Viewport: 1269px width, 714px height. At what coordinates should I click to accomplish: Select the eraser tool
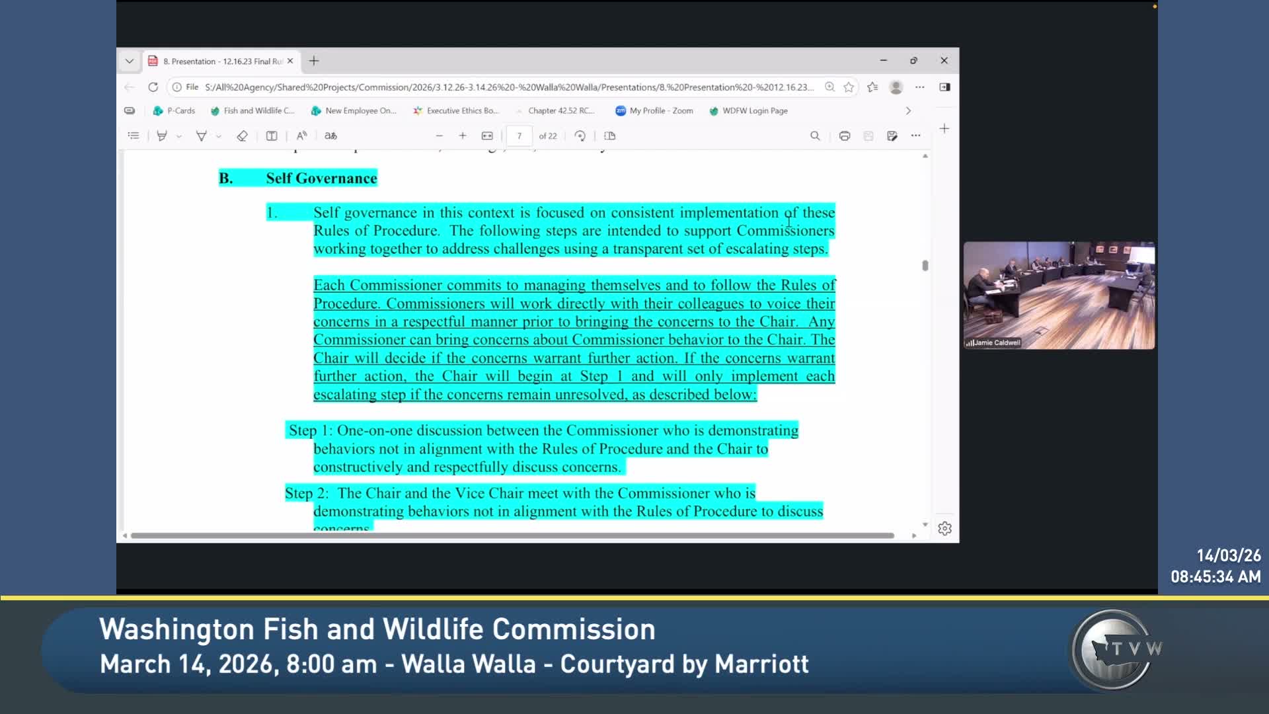tap(242, 136)
